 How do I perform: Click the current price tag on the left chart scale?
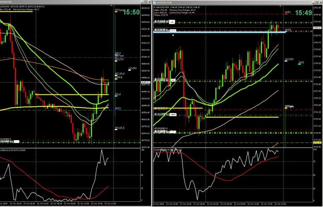click(145, 83)
